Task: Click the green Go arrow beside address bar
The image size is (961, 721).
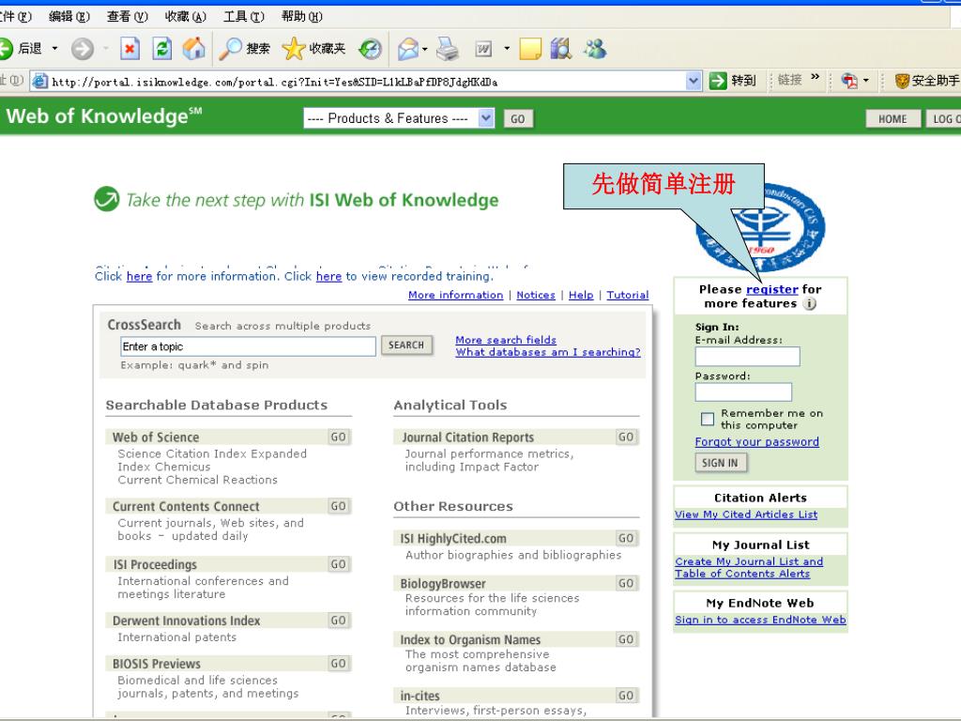Action: (718, 81)
